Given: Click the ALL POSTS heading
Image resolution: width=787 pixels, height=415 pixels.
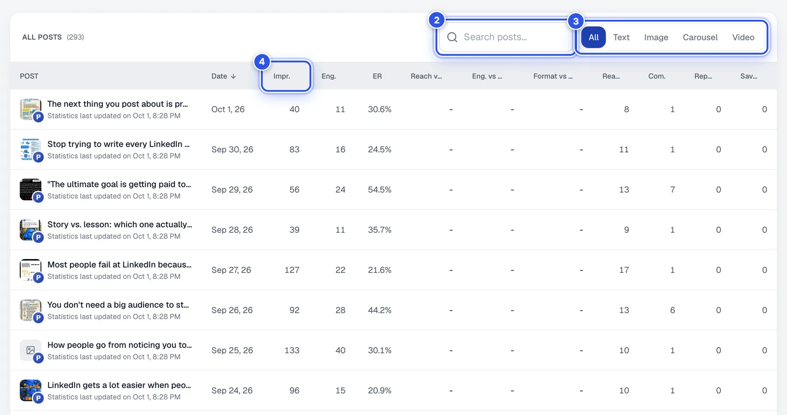Looking at the screenshot, I should click(x=42, y=37).
